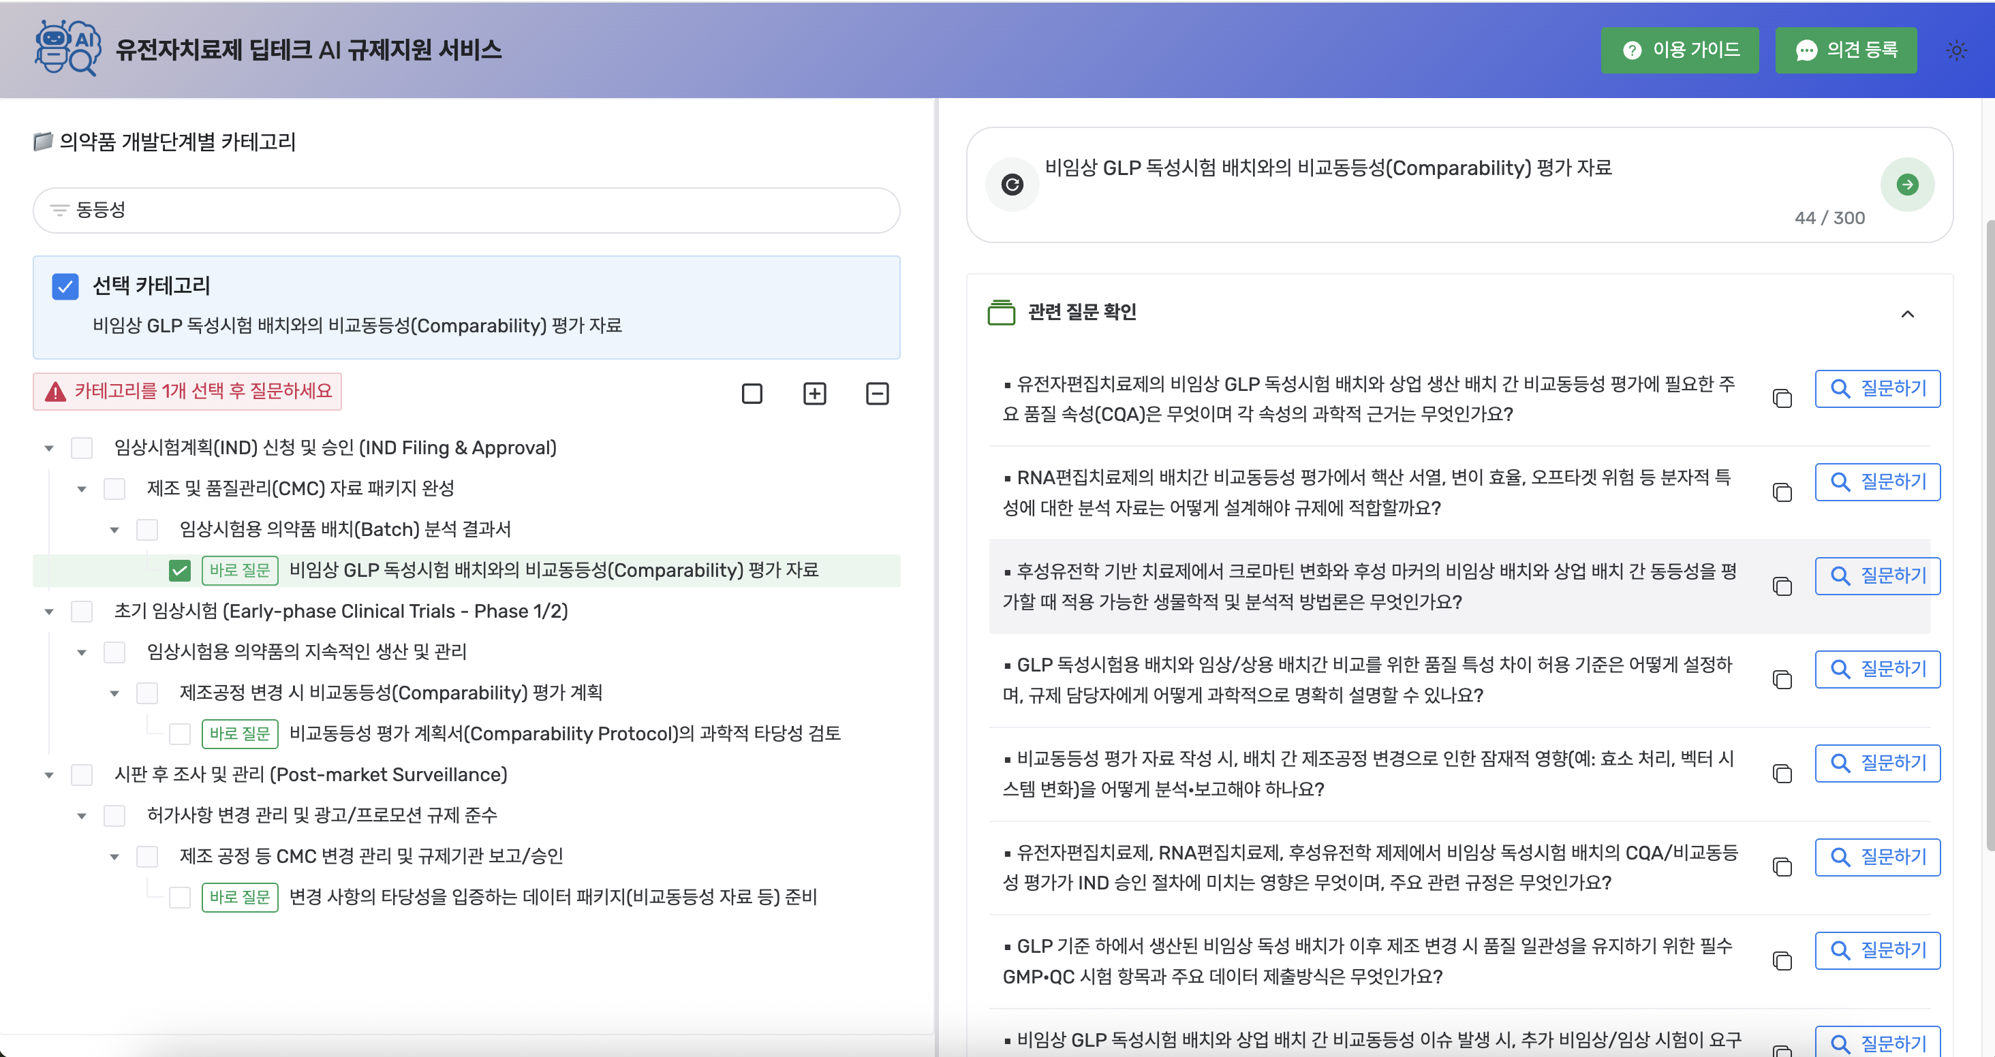This screenshot has height=1057, width=1995.
Task: Collapse the 관련 질문 확인 panel chevron
Action: tap(1906, 313)
